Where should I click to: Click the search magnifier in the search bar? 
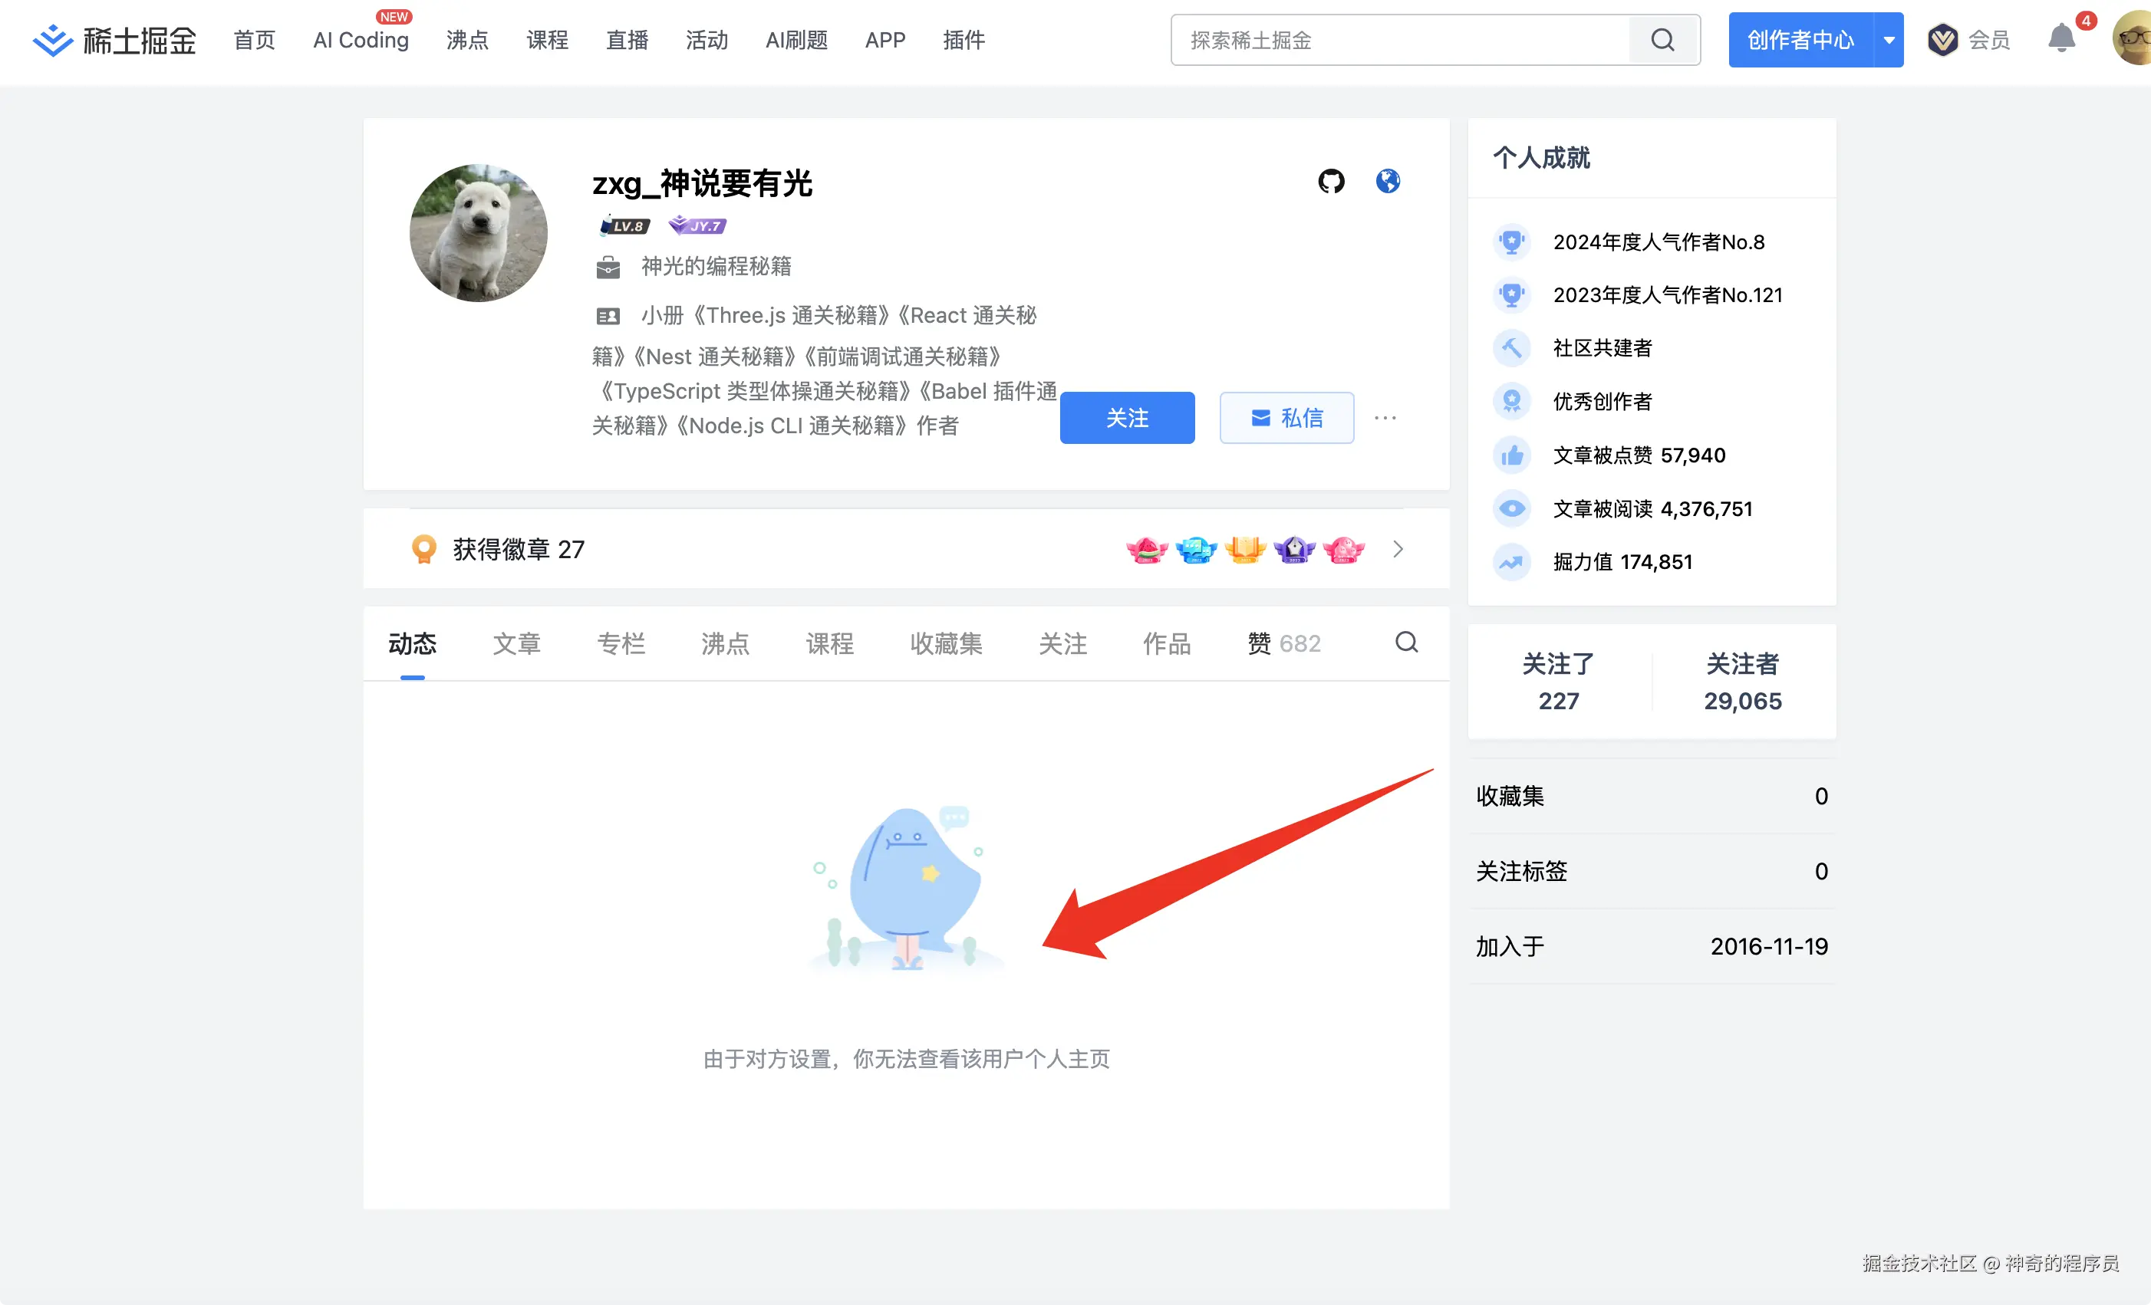pos(1662,39)
